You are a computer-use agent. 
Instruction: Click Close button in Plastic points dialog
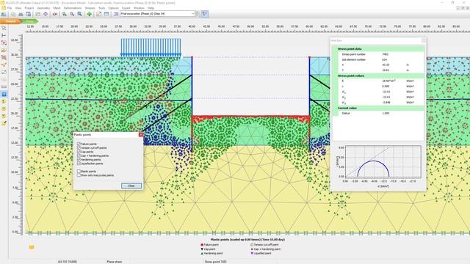coord(131,186)
